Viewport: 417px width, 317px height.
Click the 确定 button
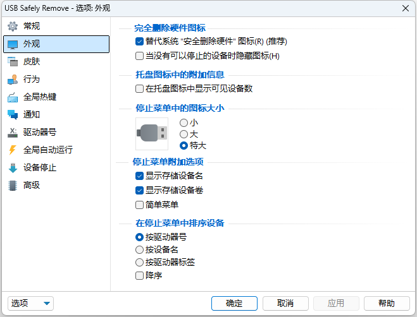coord(234,304)
